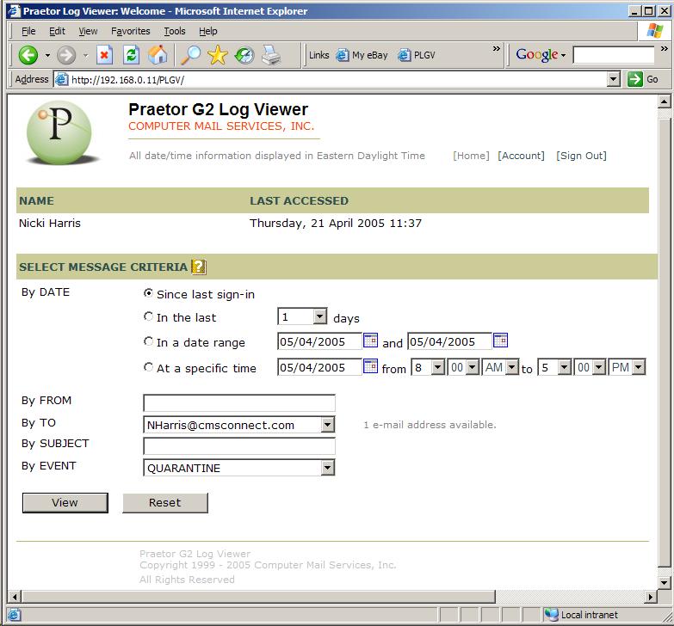Open the from AM/PM dropdown

511,367
